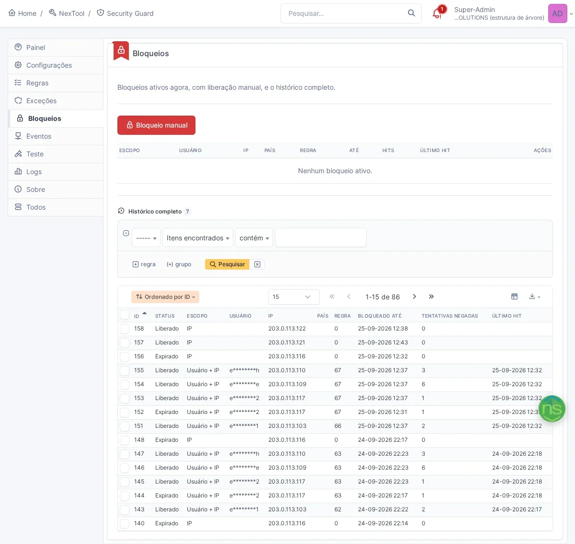Open the export download icon menu
The image size is (575, 544).
pyautogui.click(x=535, y=297)
